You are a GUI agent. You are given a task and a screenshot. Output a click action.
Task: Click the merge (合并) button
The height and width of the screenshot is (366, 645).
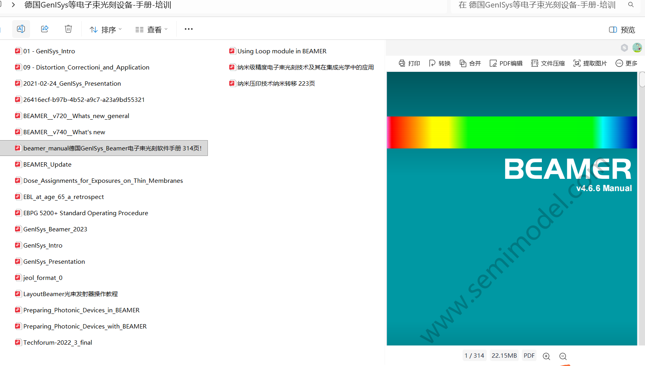tap(470, 63)
